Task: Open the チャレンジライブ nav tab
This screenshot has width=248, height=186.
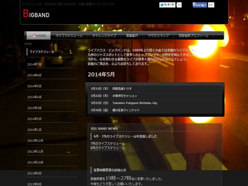Action: pos(104,36)
